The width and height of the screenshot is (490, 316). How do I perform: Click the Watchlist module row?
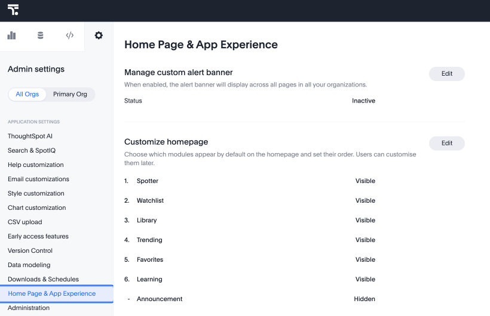250,200
